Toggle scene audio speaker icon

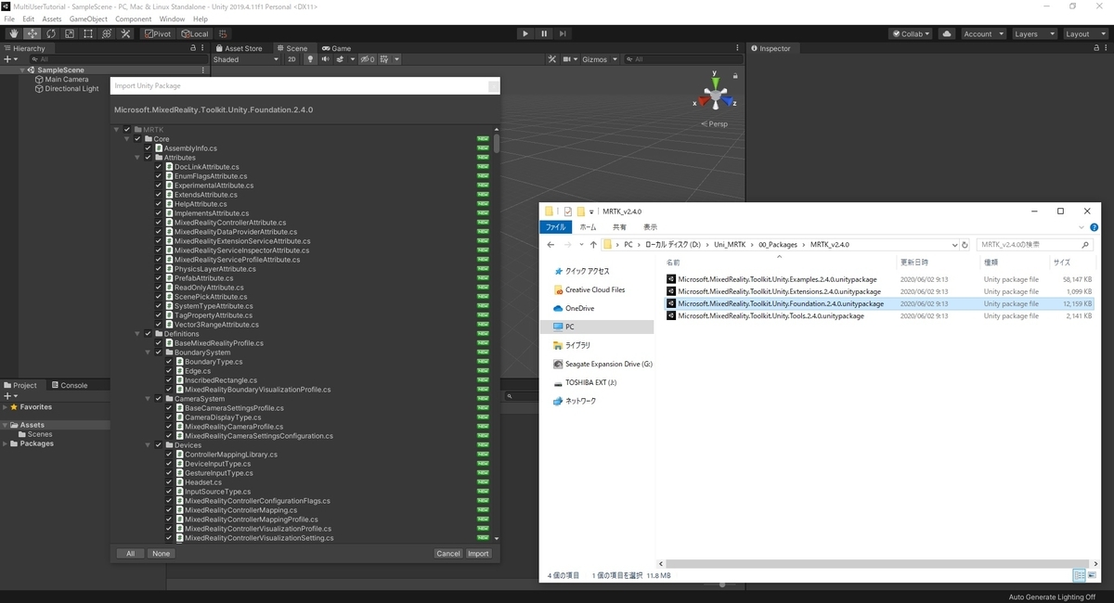pyautogui.click(x=325, y=59)
